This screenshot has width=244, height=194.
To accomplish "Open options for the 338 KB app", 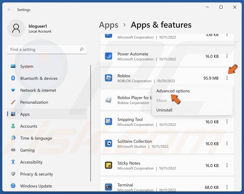I will 227,35.
